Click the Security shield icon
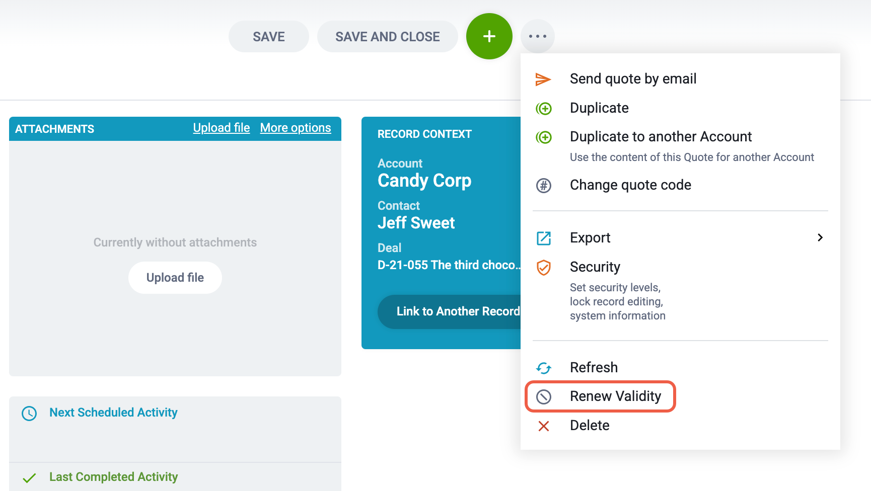Image resolution: width=871 pixels, height=491 pixels. point(544,267)
